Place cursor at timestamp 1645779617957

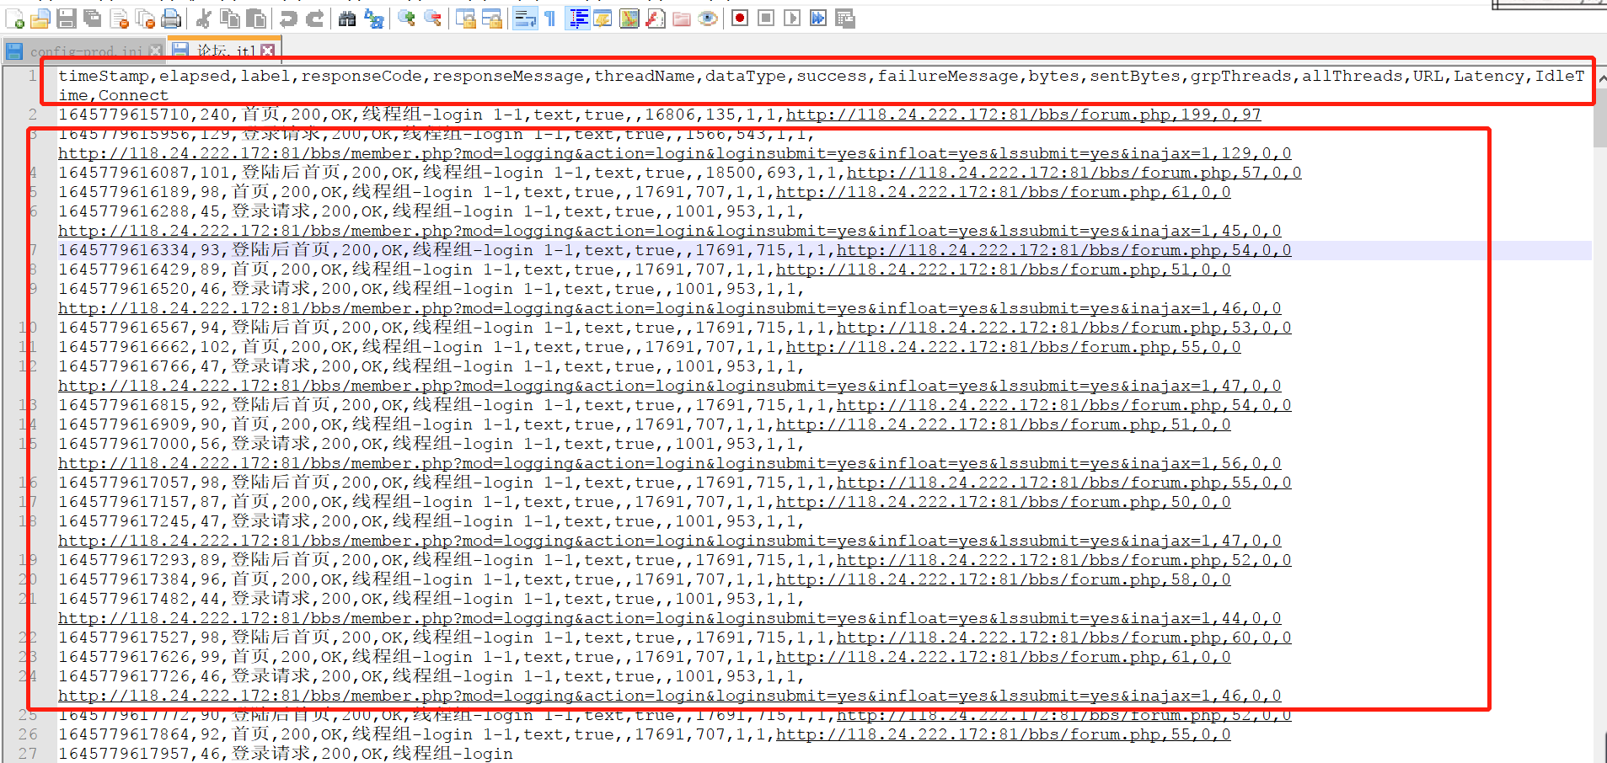pos(125,754)
